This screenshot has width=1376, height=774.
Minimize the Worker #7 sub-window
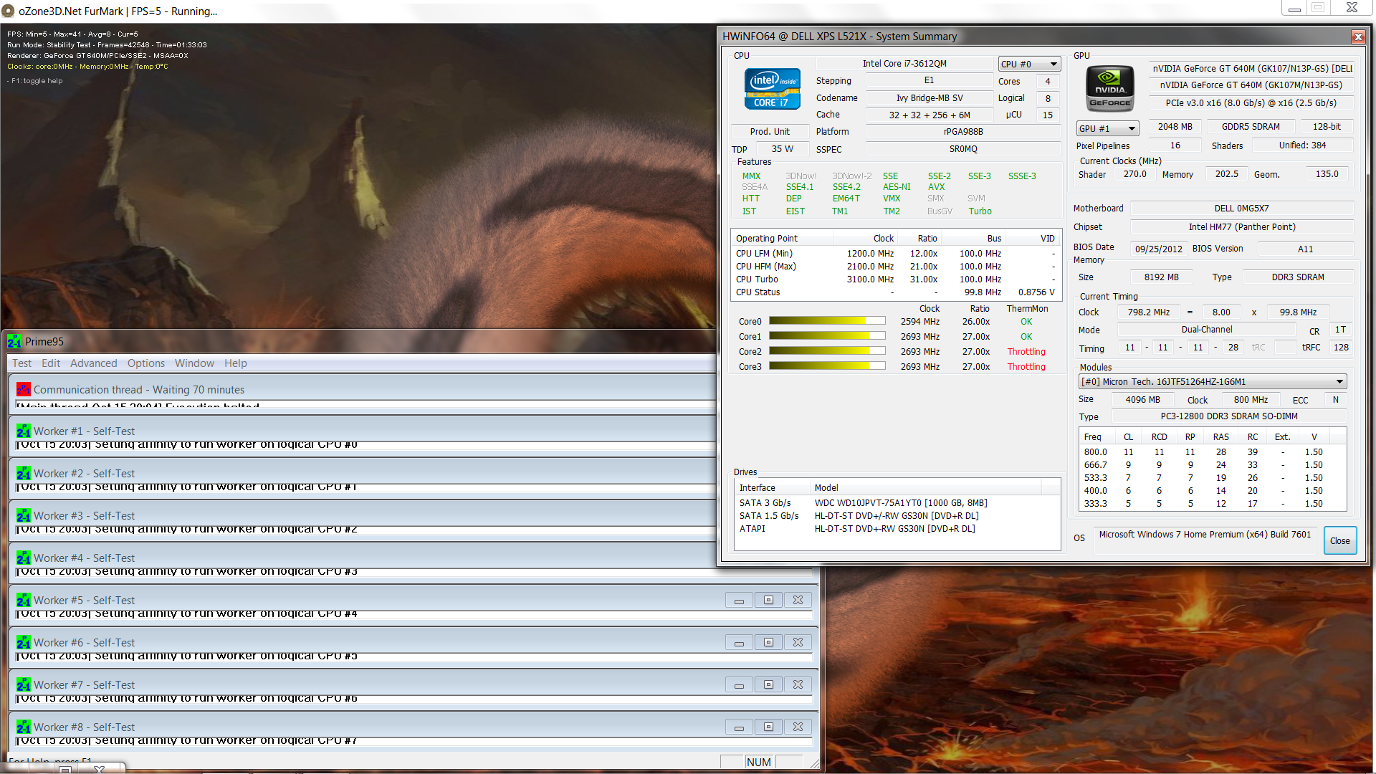tap(739, 684)
